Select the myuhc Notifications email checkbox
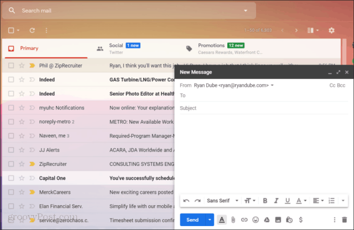 pos(11,108)
